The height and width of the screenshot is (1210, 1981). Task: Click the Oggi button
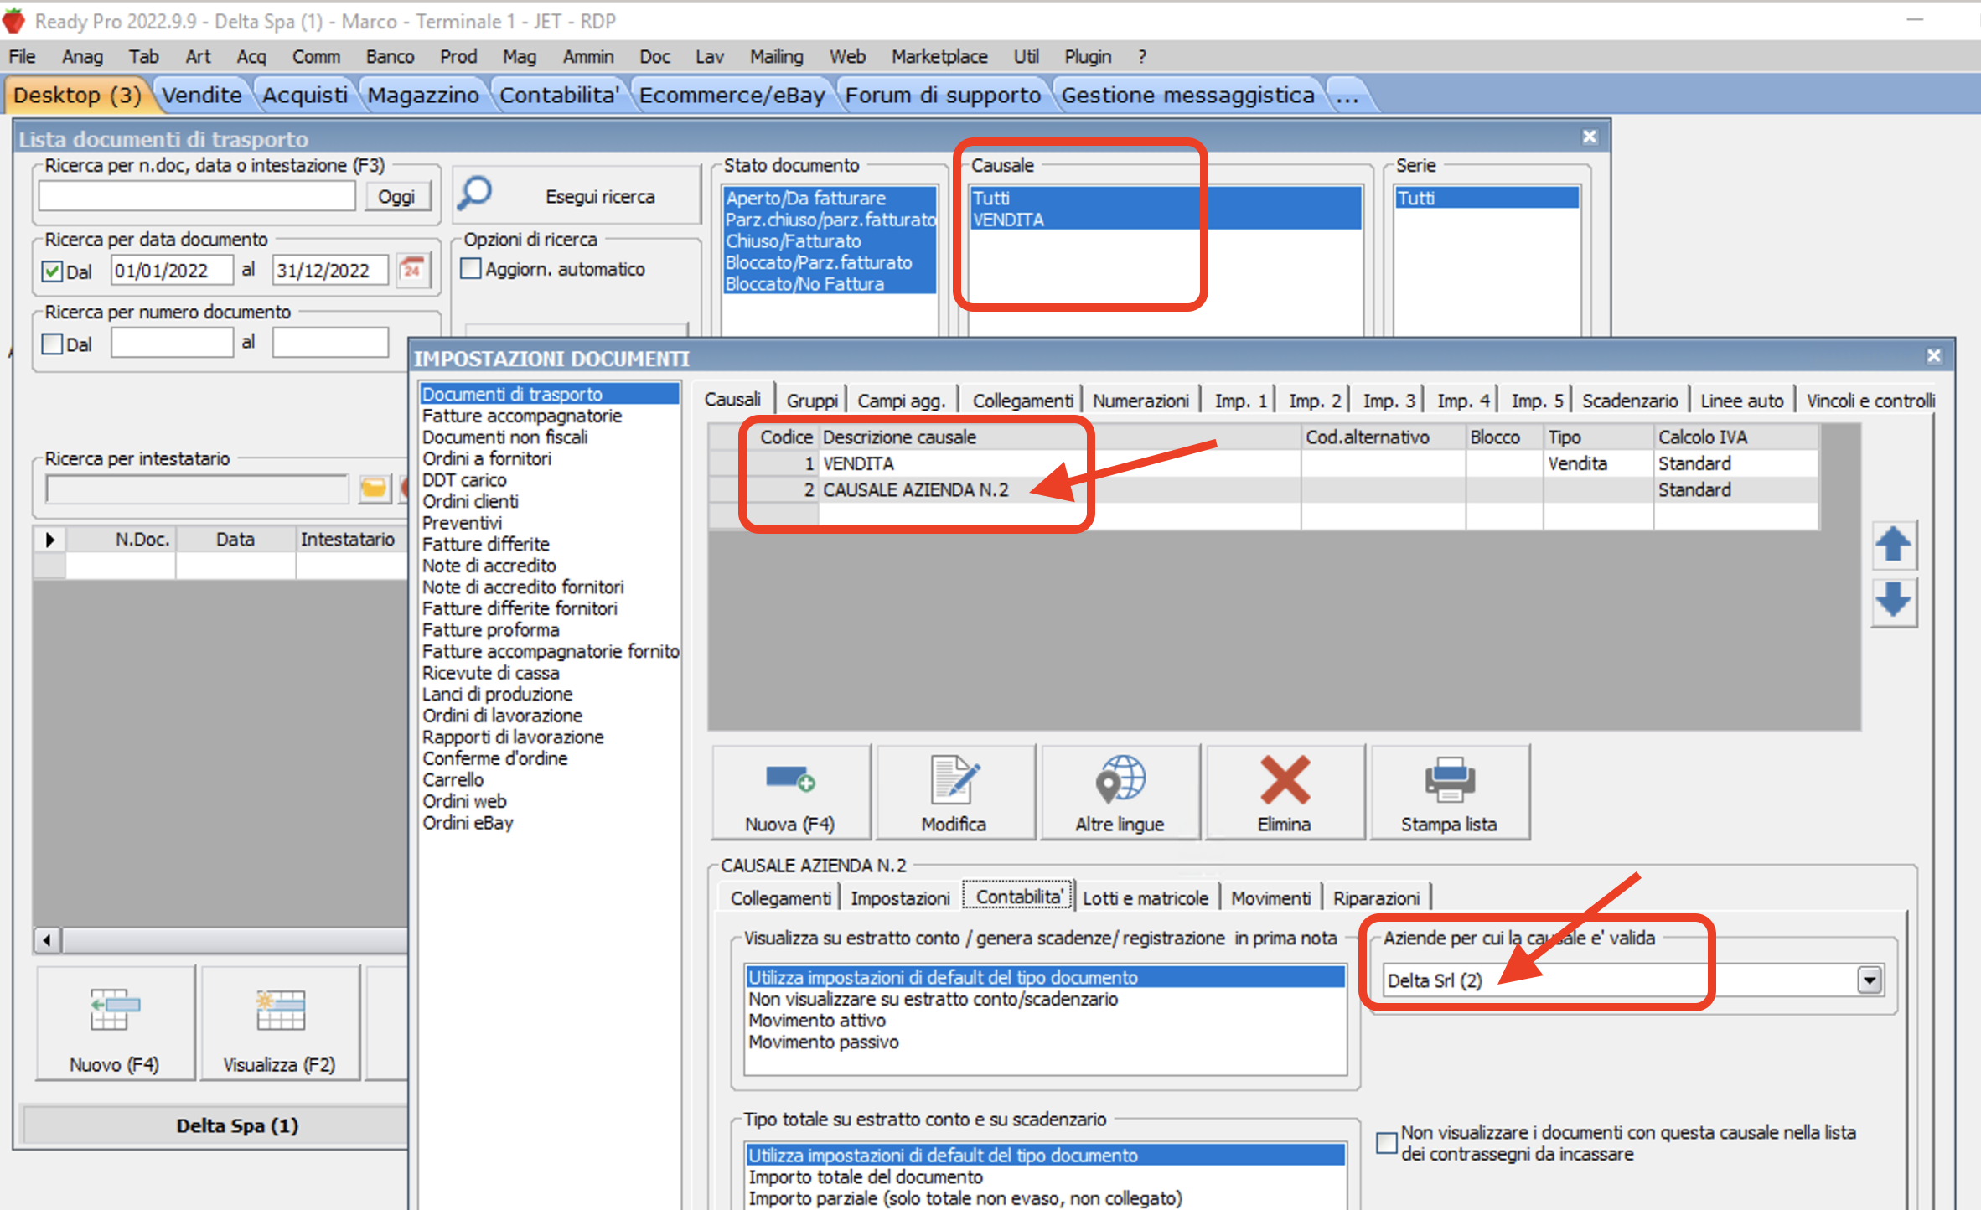396,196
